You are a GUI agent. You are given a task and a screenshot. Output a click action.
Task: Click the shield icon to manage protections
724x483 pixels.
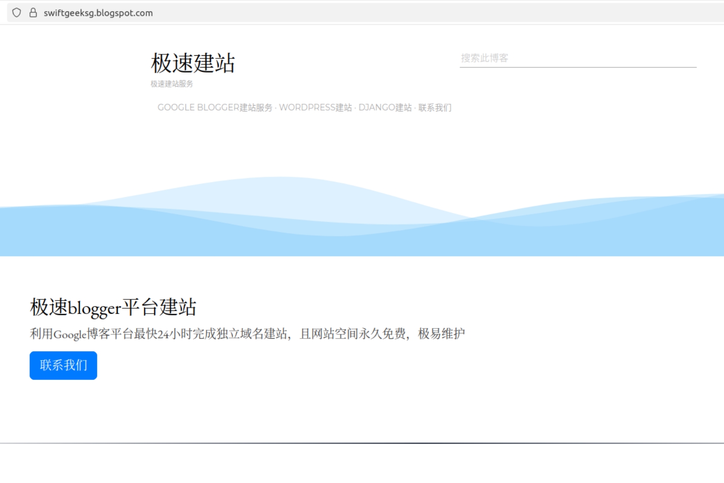[x=17, y=13]
